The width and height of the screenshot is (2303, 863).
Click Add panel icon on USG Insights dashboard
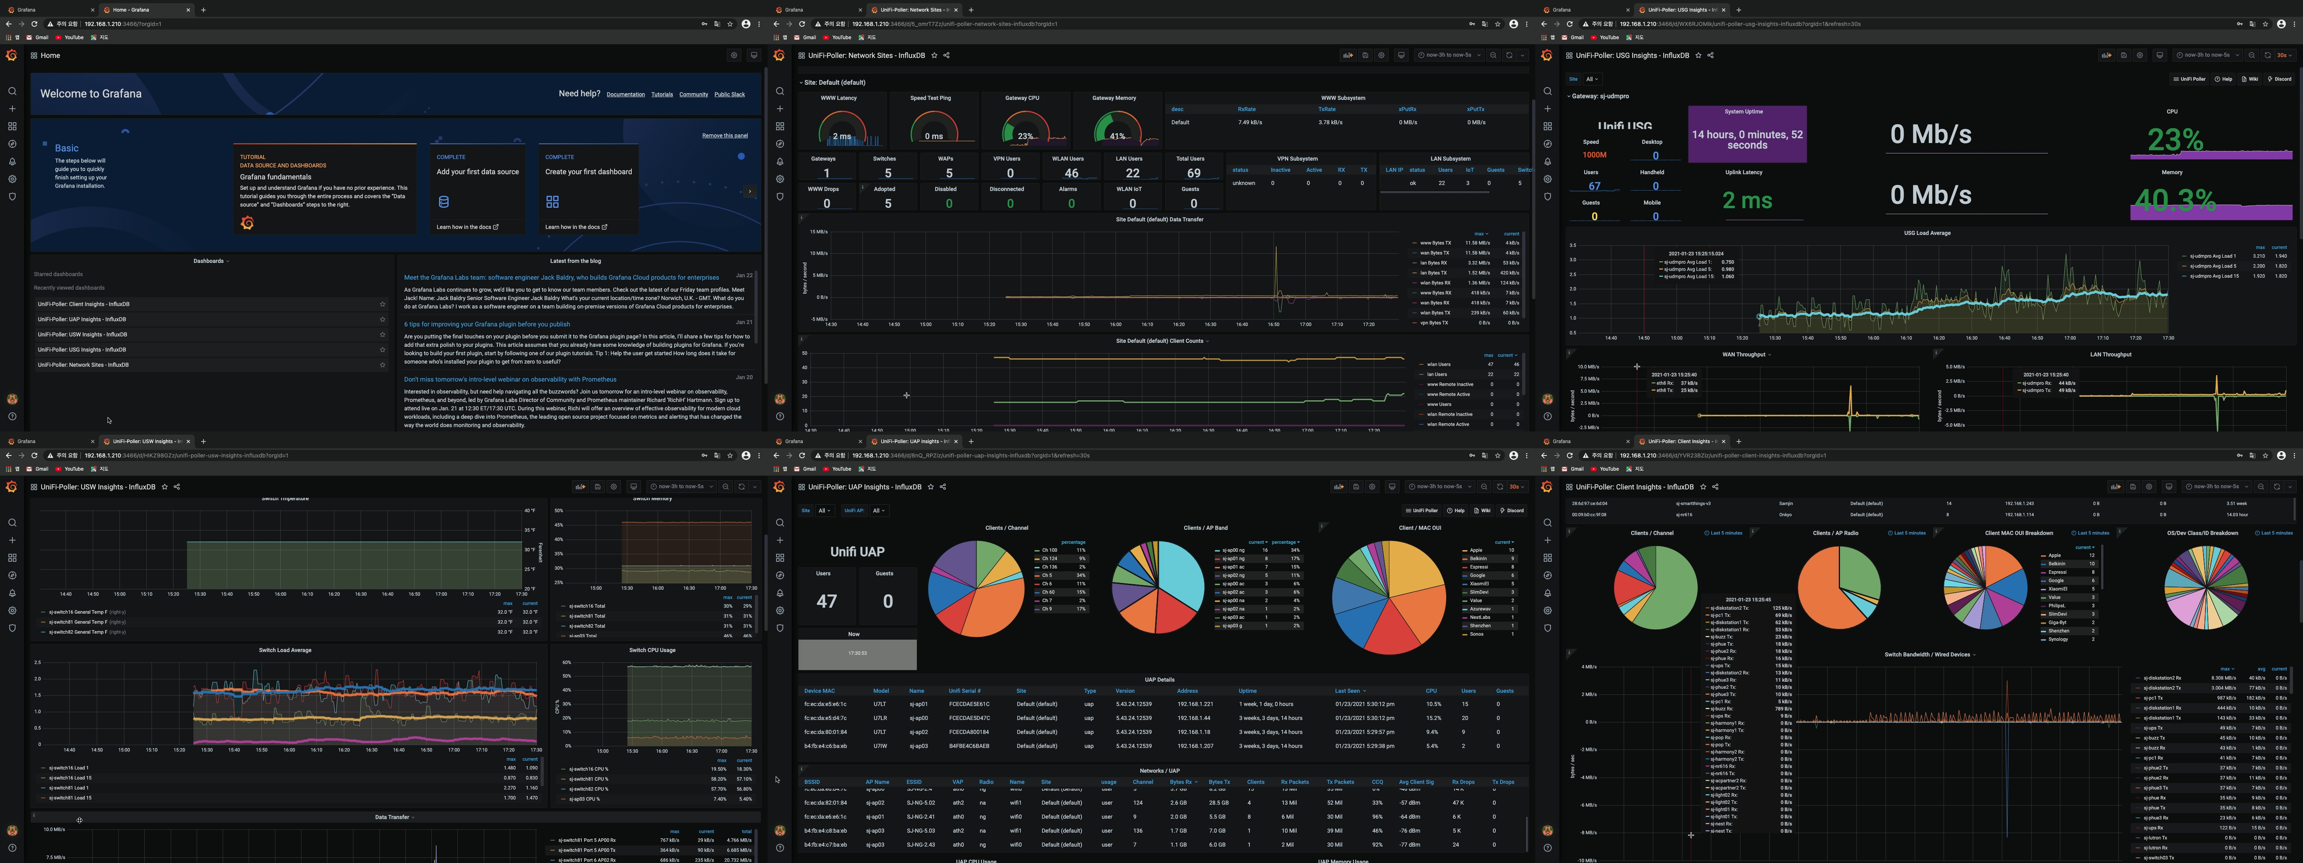click(x=2106, y=56)
